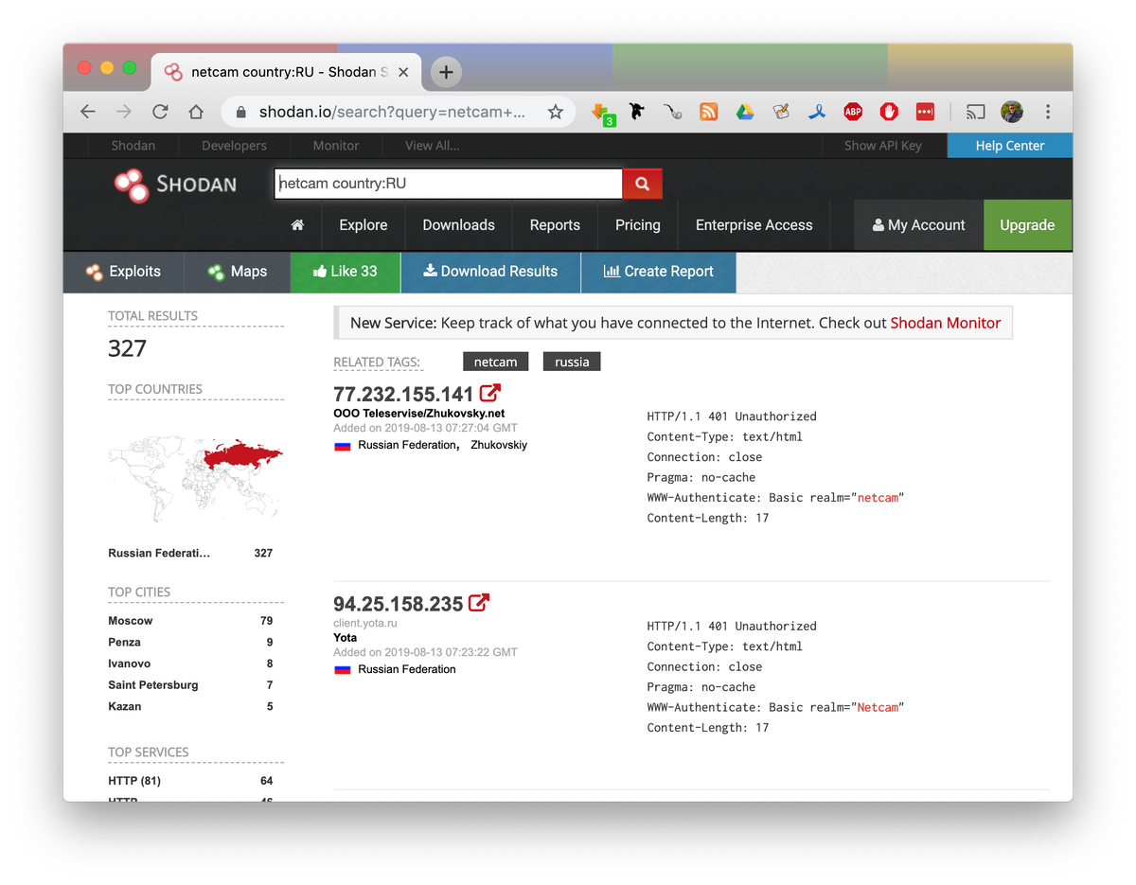Image resolution: width=1136 pixels, height=885 pixels.
Task: Open Enterprise Access page
Action: [754, 224]
